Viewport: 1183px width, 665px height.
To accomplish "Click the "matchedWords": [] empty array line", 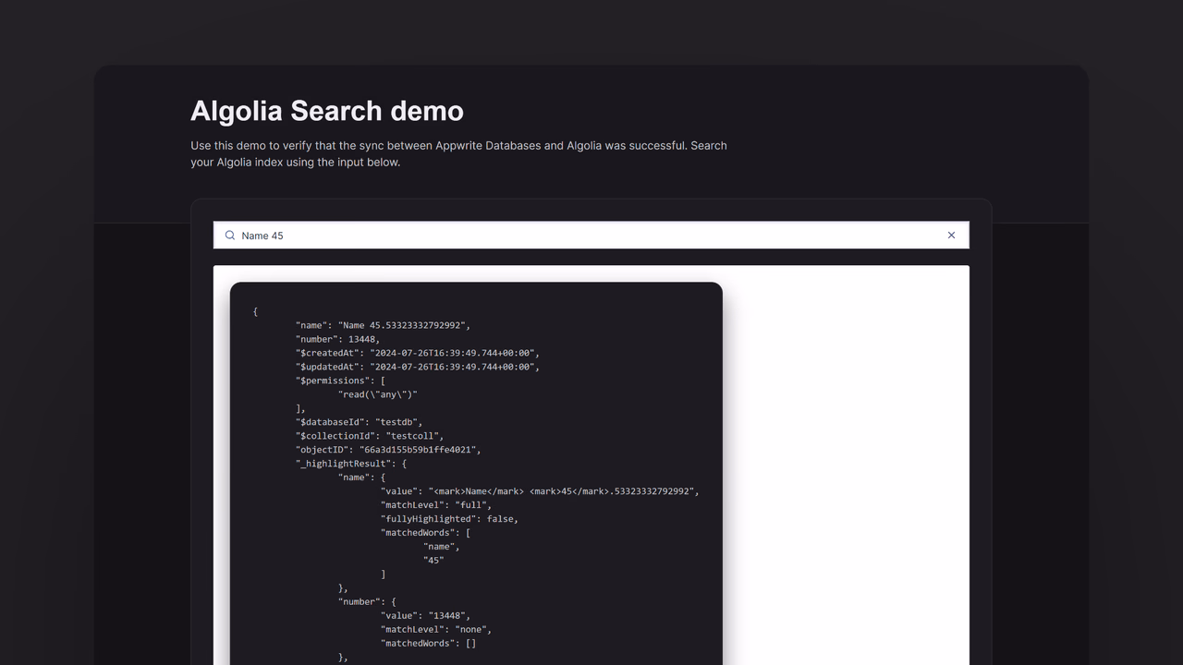I will pyautogui.click(x=428, y=643).
